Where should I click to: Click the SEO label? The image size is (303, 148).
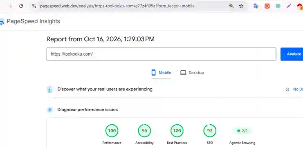(x=210, y=143)
